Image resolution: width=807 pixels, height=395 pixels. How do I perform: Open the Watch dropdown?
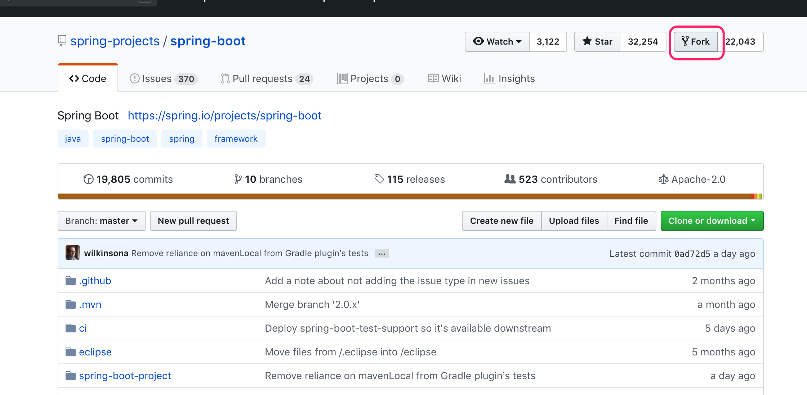click(497, 42)
